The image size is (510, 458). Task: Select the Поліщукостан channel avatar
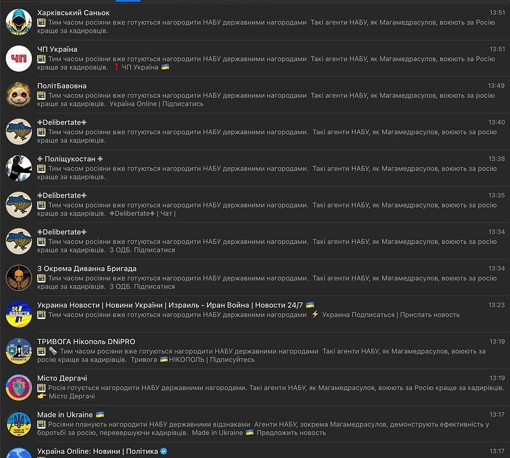19,168
